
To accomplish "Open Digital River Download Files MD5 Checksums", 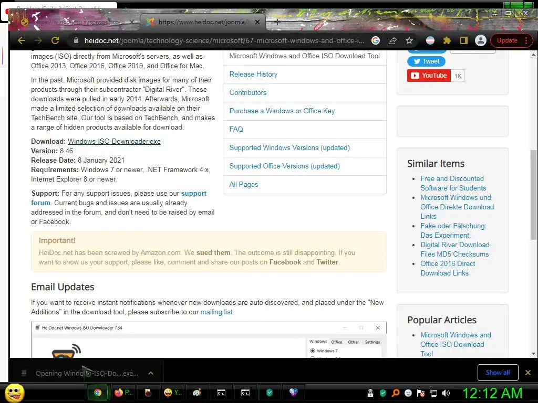I will click(x=455, y=249).
